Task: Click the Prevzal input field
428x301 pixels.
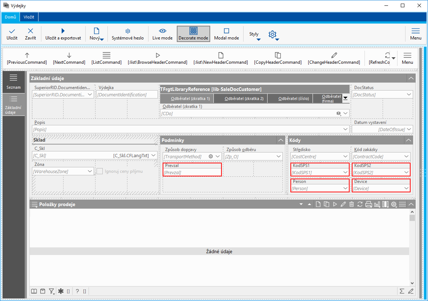Action: (192, 173)
